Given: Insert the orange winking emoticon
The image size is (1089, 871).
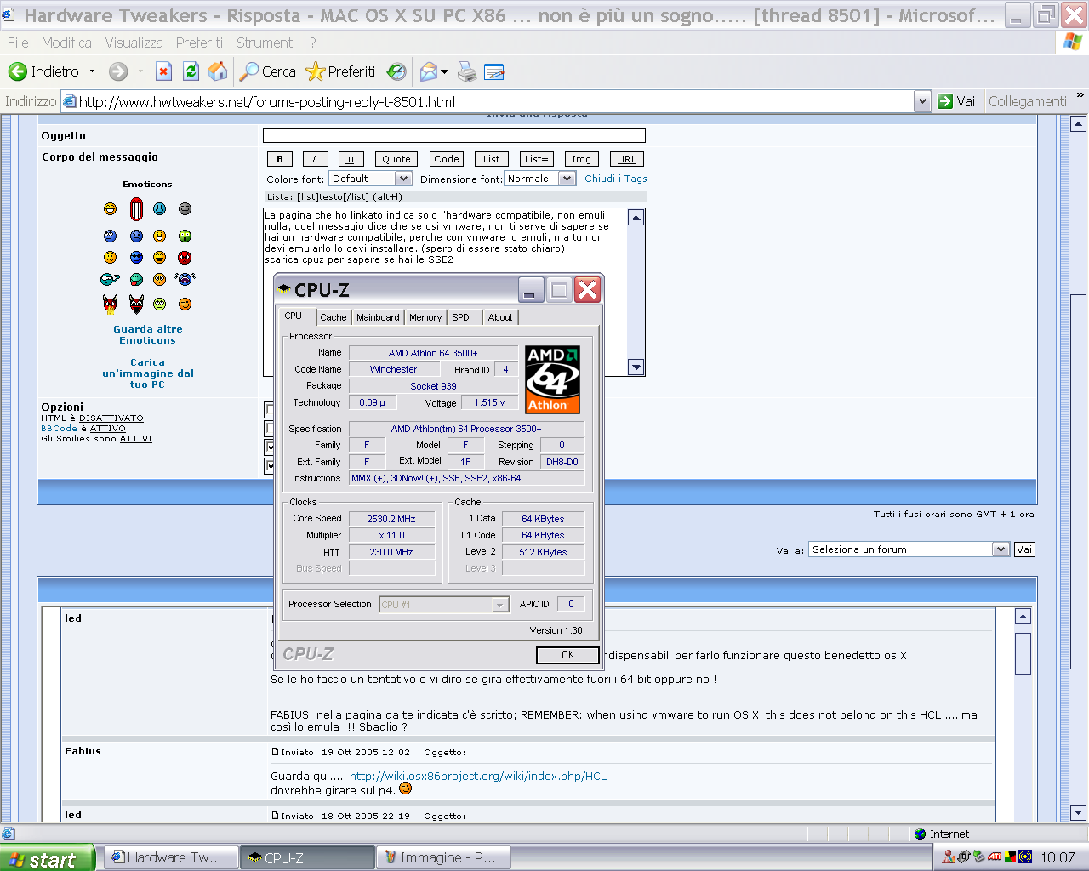Looking at the screenshot, I should (185, 304).
